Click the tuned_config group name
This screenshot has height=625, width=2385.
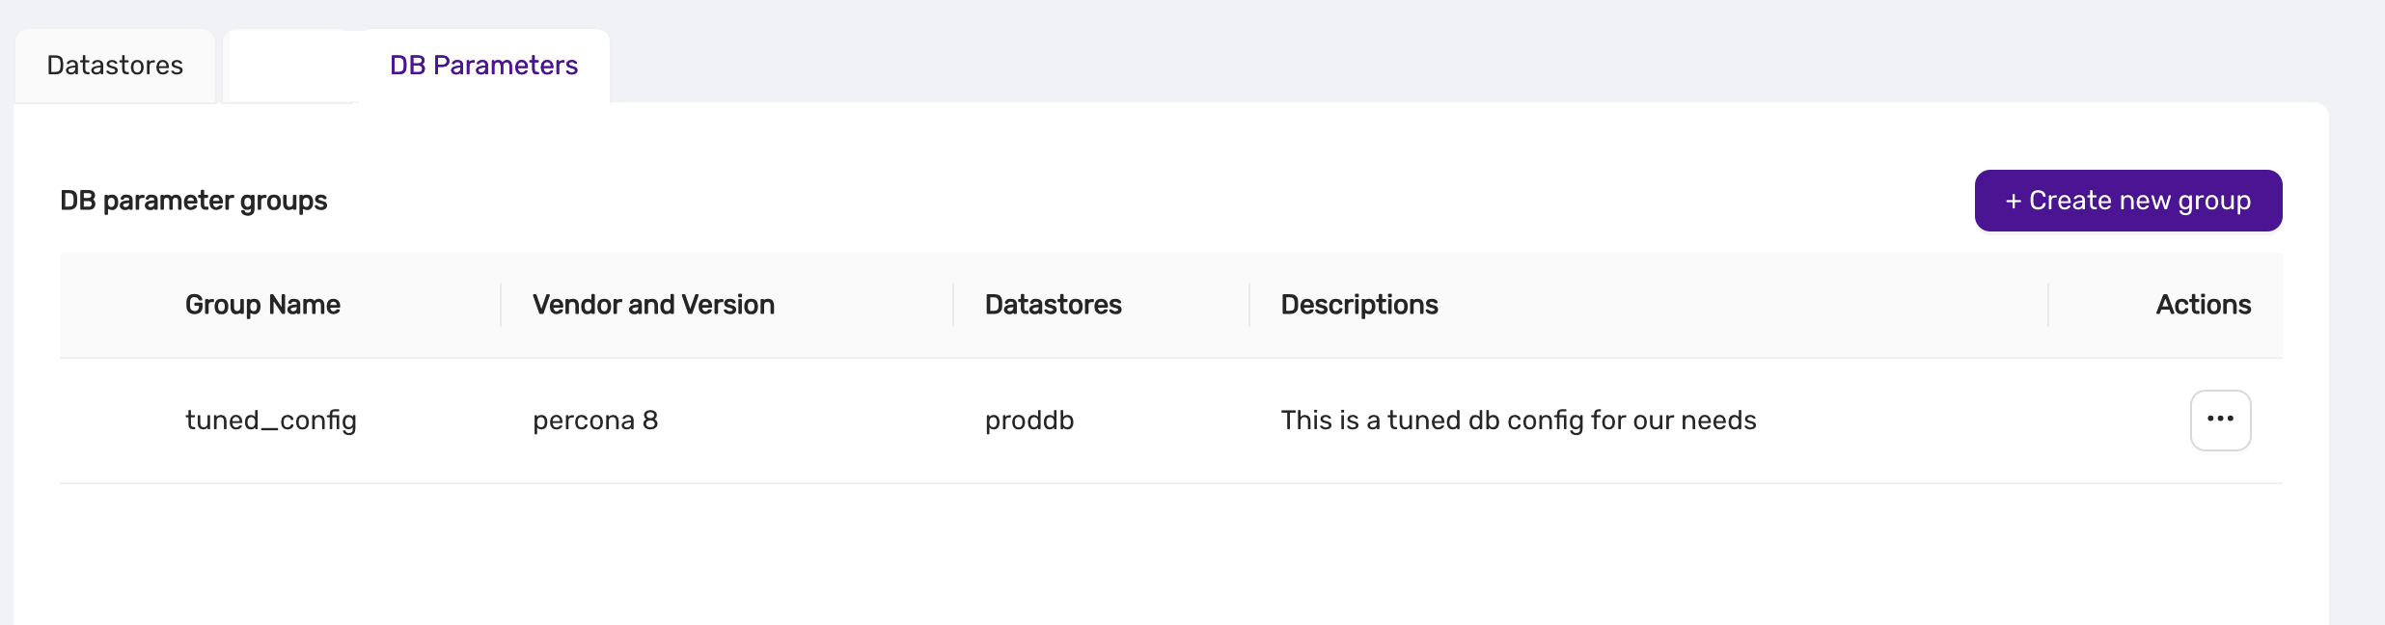click(271, 420)
